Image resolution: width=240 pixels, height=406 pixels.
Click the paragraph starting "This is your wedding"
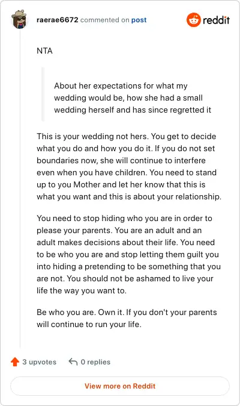point(129,166)
